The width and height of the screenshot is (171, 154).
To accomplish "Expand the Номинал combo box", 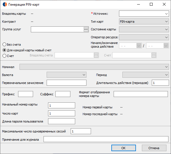I will [94, 67].
